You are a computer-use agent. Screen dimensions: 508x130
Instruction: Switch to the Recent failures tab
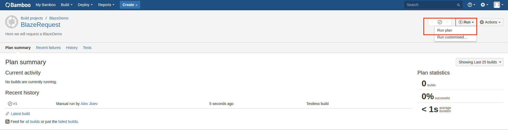(48, 48)
